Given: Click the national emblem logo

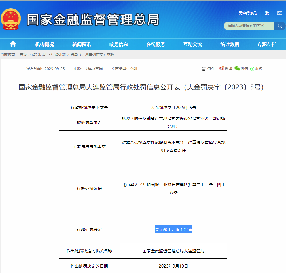Looking at the screenshot, I should [x=11, y=19].
